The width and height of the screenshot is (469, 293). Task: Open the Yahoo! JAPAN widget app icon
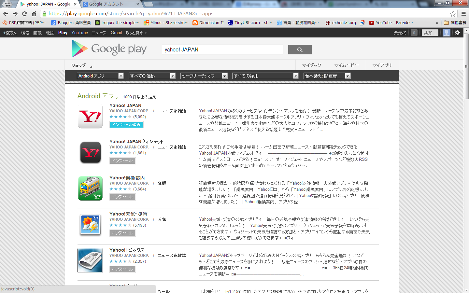pos(90,152)
